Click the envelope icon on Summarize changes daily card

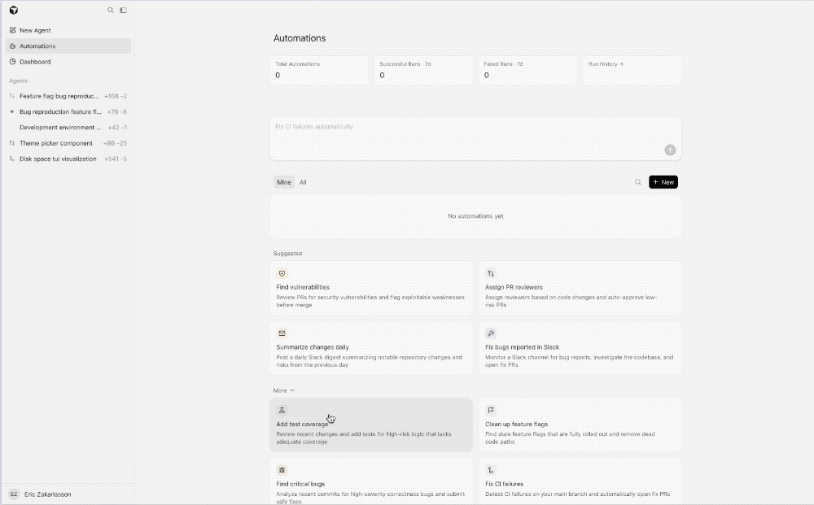pos(282,333)
